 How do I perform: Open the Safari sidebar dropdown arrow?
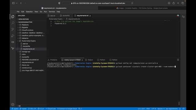pos(17,3)
